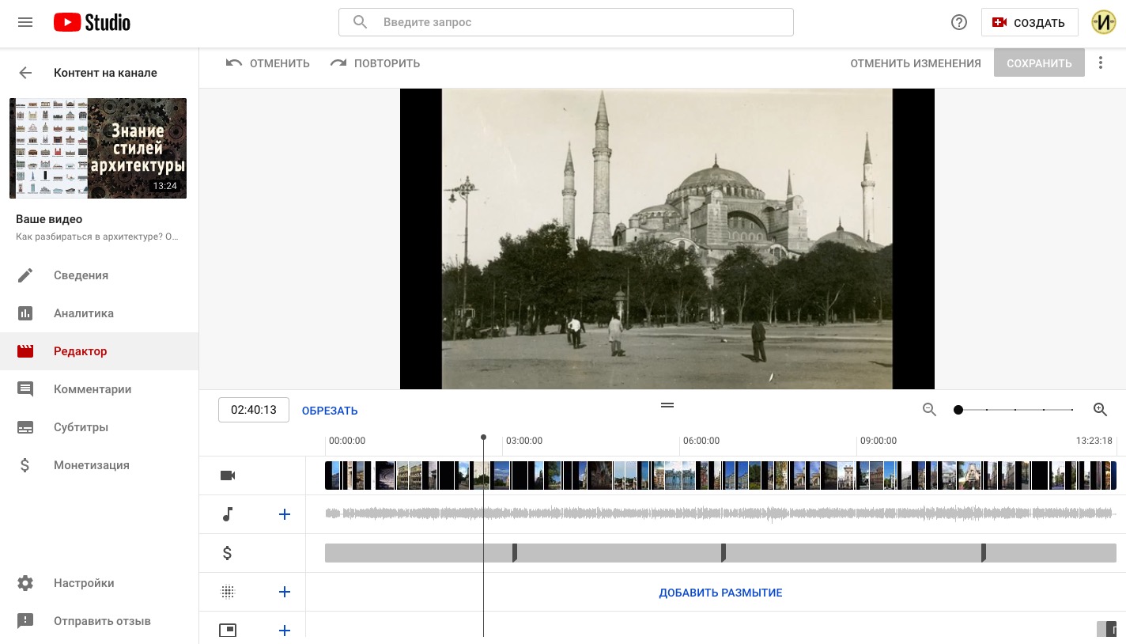Open the three-dot more options menu
Image resolution: width=1126 pixels, height=644 pixels.
[1100, 63]
